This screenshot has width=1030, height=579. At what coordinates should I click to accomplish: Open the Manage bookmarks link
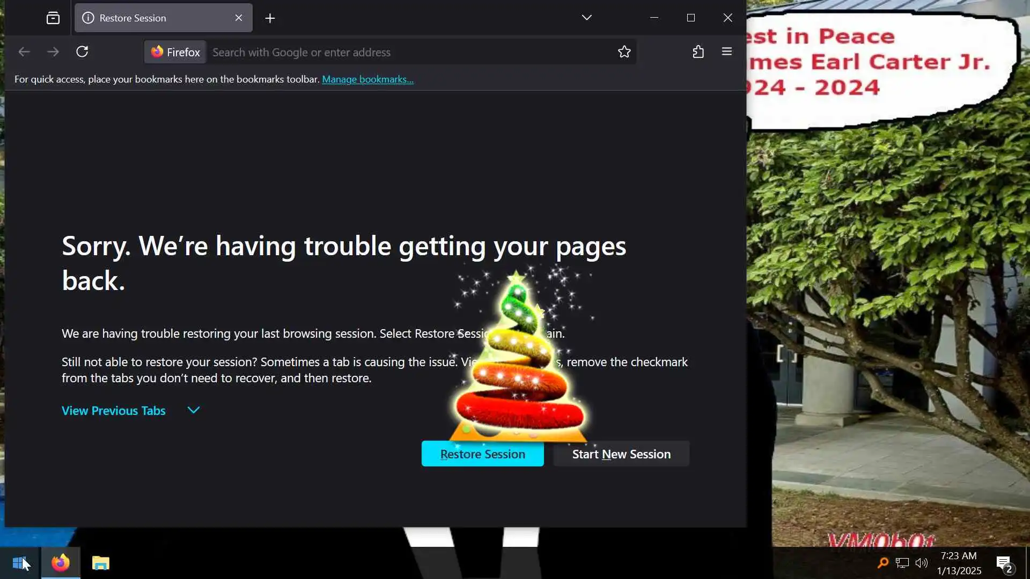[x=367, y=79]
